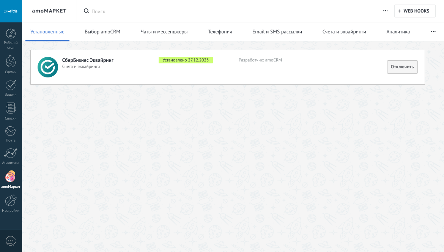Go to Задачи in the sidebar
444x252 pixels.
pos(11,86)
